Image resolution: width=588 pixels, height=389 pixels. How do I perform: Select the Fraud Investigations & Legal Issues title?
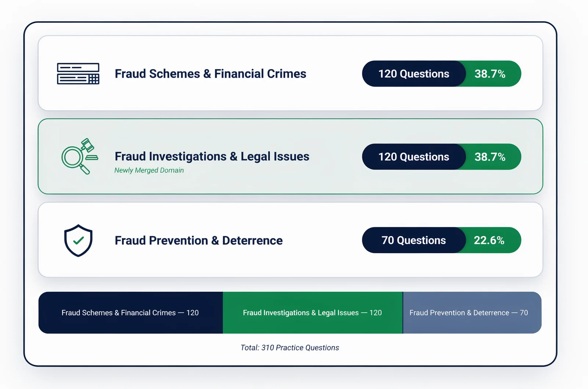212,156
